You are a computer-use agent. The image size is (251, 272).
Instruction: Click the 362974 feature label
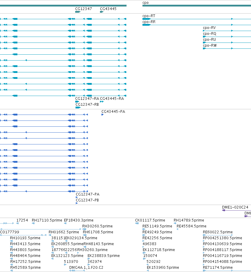click(94, 261)
